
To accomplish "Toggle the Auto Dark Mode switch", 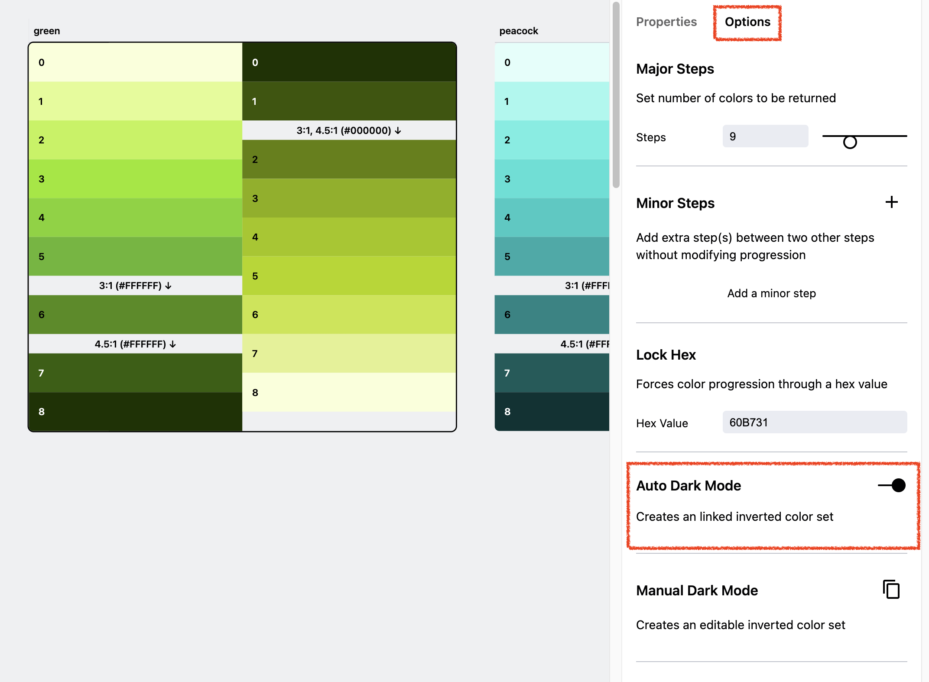I will 892,485.
